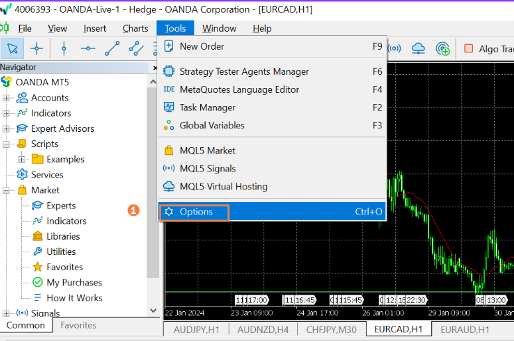Open MetaQuotes Language Editor entry

point(239,89)
